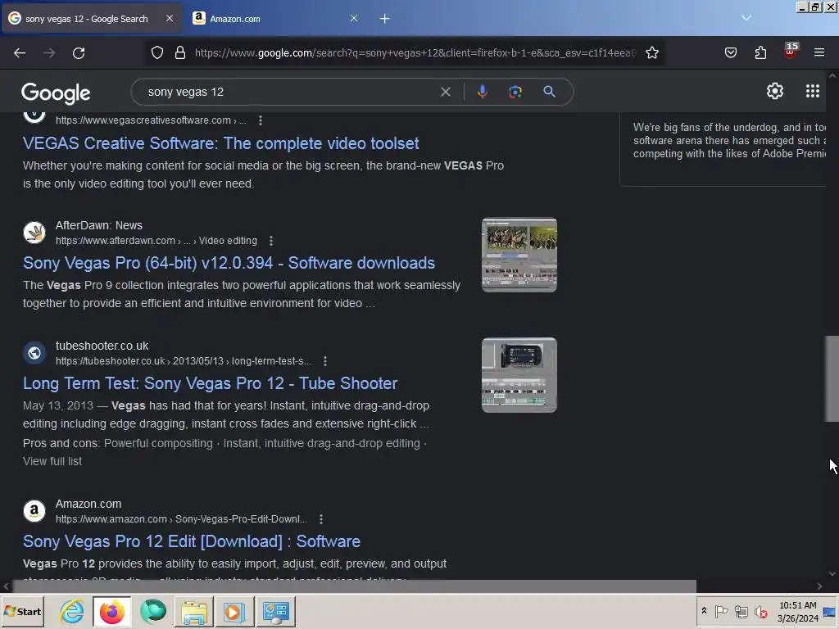Click the site security padlock icon

click(180, 53)
